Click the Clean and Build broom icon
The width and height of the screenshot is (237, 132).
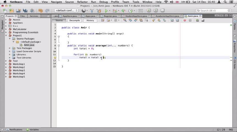[99, 10]
